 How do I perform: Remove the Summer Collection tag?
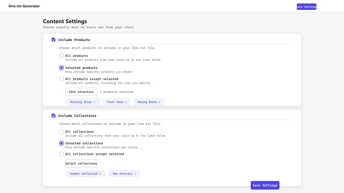pos(100,174)
